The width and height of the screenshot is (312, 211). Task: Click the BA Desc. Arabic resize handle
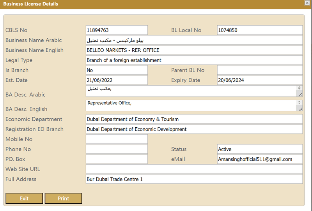[300, 95]
